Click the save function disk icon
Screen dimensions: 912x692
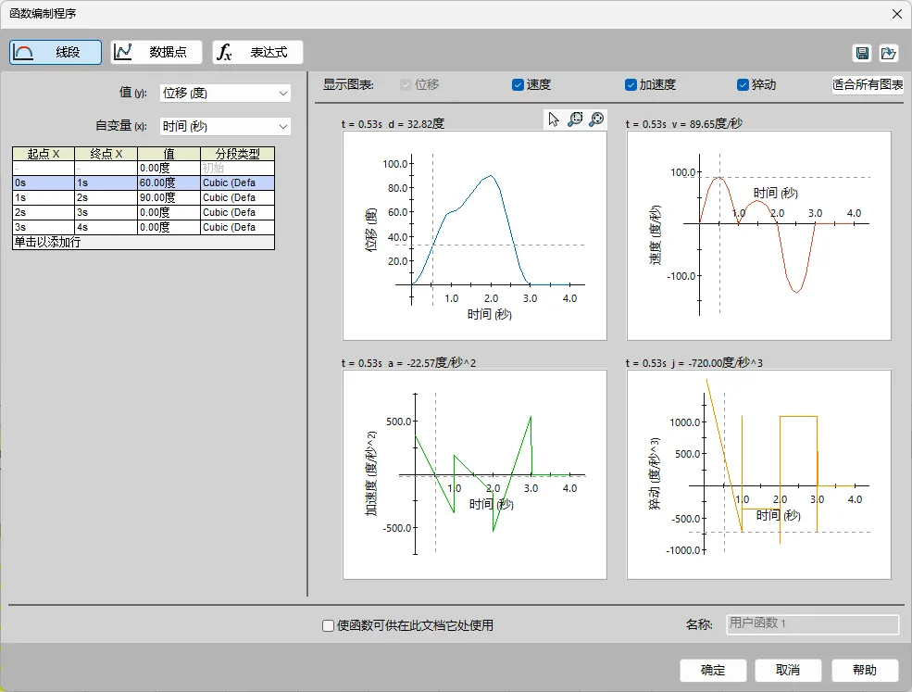pyautogui.click(x=863, y=54)
